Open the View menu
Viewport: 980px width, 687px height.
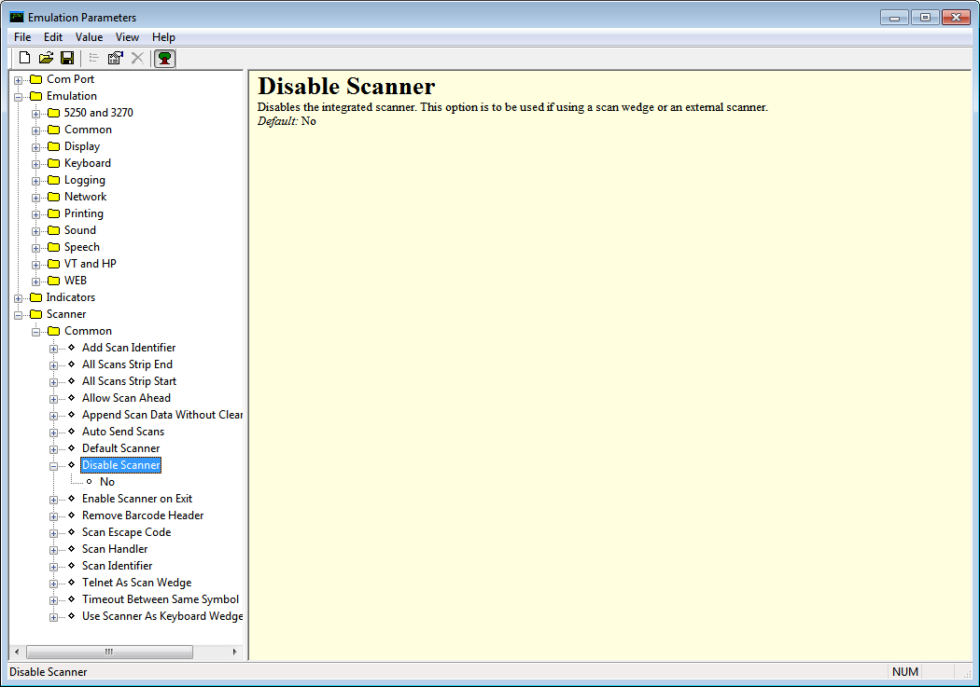[127, 36]
